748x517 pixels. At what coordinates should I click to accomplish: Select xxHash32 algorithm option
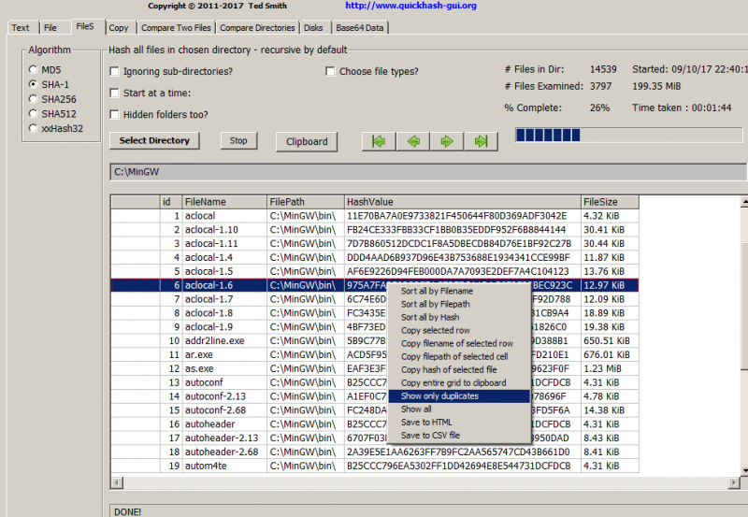35,127
